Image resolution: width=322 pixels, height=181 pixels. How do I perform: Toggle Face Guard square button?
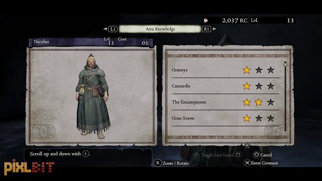(238, 155)
